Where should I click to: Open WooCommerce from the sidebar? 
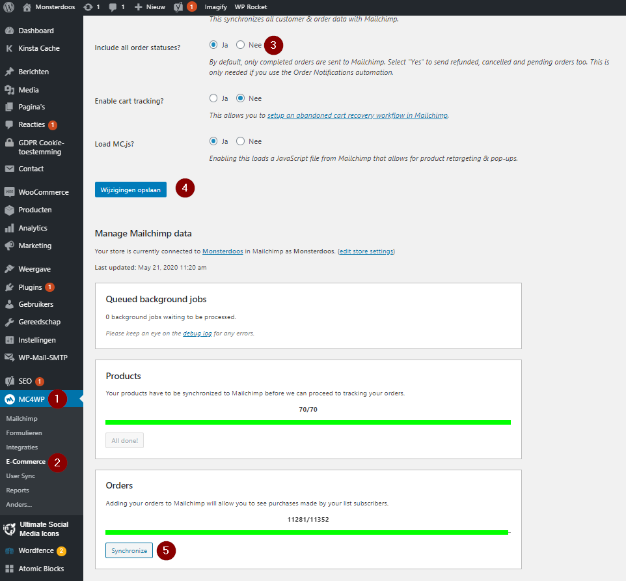tap(43, 192)
